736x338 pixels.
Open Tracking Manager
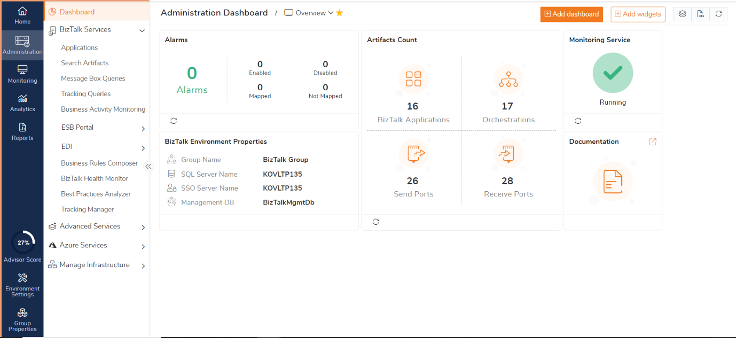[x=88, y=210]
